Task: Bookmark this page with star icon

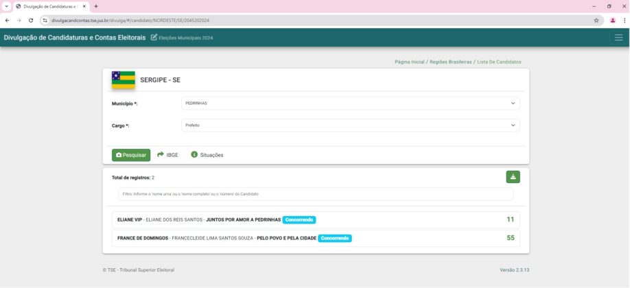Action: coord(596,20)
